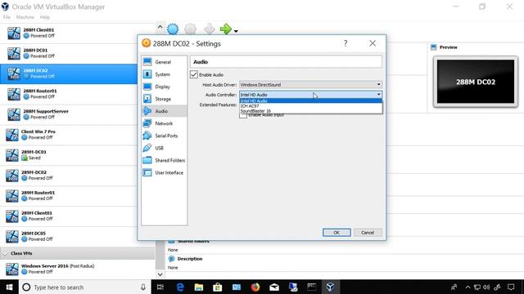Image resolution: width=524 pixels, height=294 pixels.
Task: Select 289H Router01 VM in list
Action: 69,196
